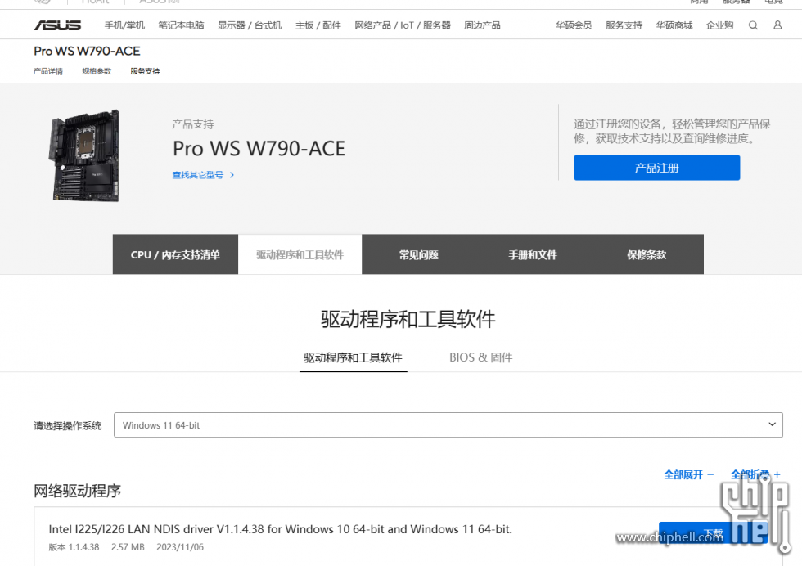This screenshot has height=566, width=802.
Task: Click the W790-ACE motherboard thumbnail
Action: pos(85,155)
